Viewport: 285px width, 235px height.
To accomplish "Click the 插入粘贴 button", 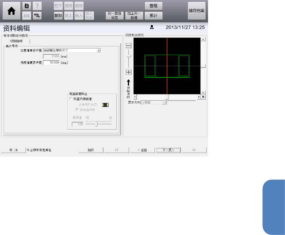I will coord(89,16).
